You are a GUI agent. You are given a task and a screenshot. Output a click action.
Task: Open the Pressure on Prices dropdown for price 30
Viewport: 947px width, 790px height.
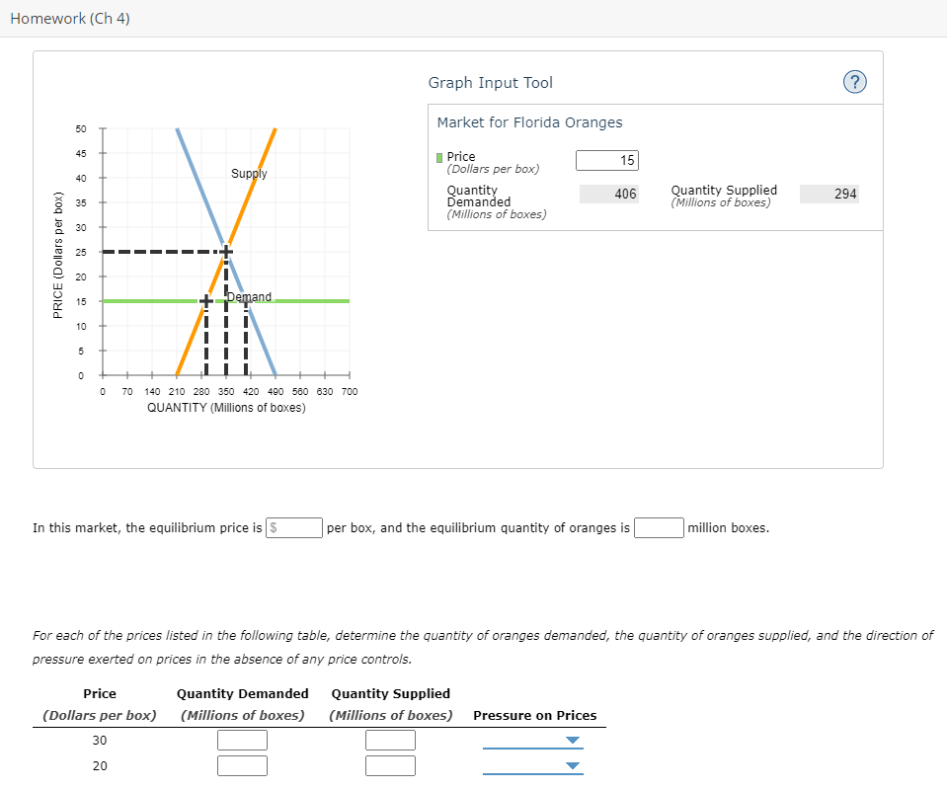coord(532,740)
